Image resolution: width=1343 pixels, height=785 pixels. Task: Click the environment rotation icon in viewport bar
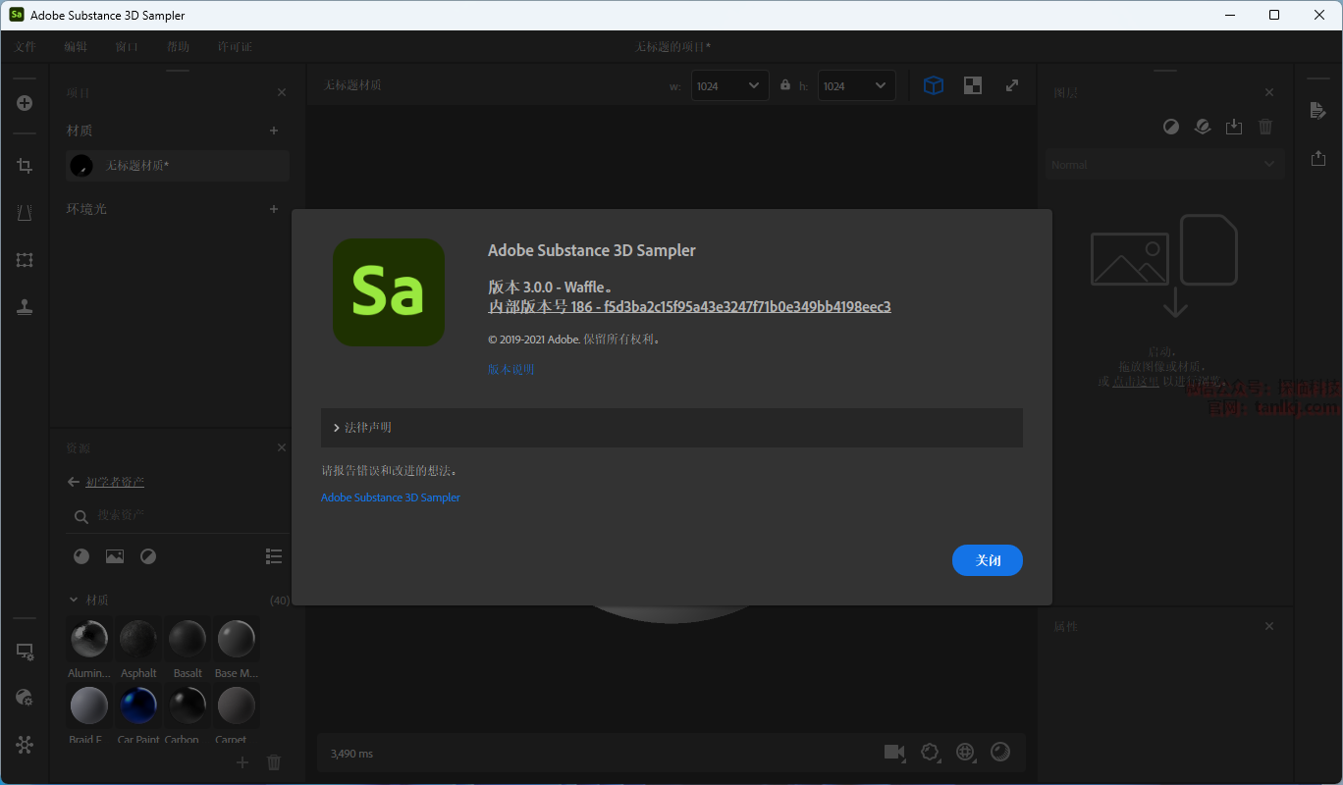tap(930, 752)
